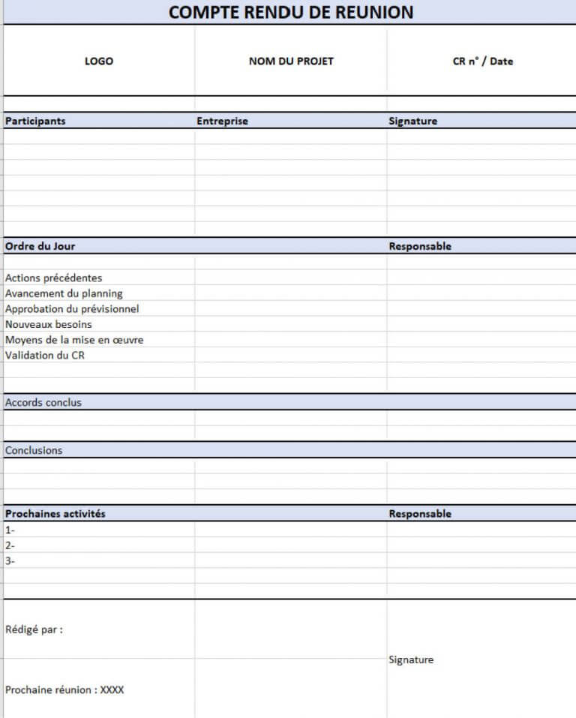Click Moyens de la mise en œuvre cell
This screenshot has height=718, width=576.
[x=74, y=340]
